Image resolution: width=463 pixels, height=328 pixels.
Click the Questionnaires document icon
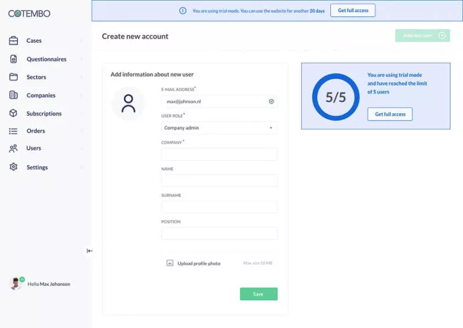point(13,59)
